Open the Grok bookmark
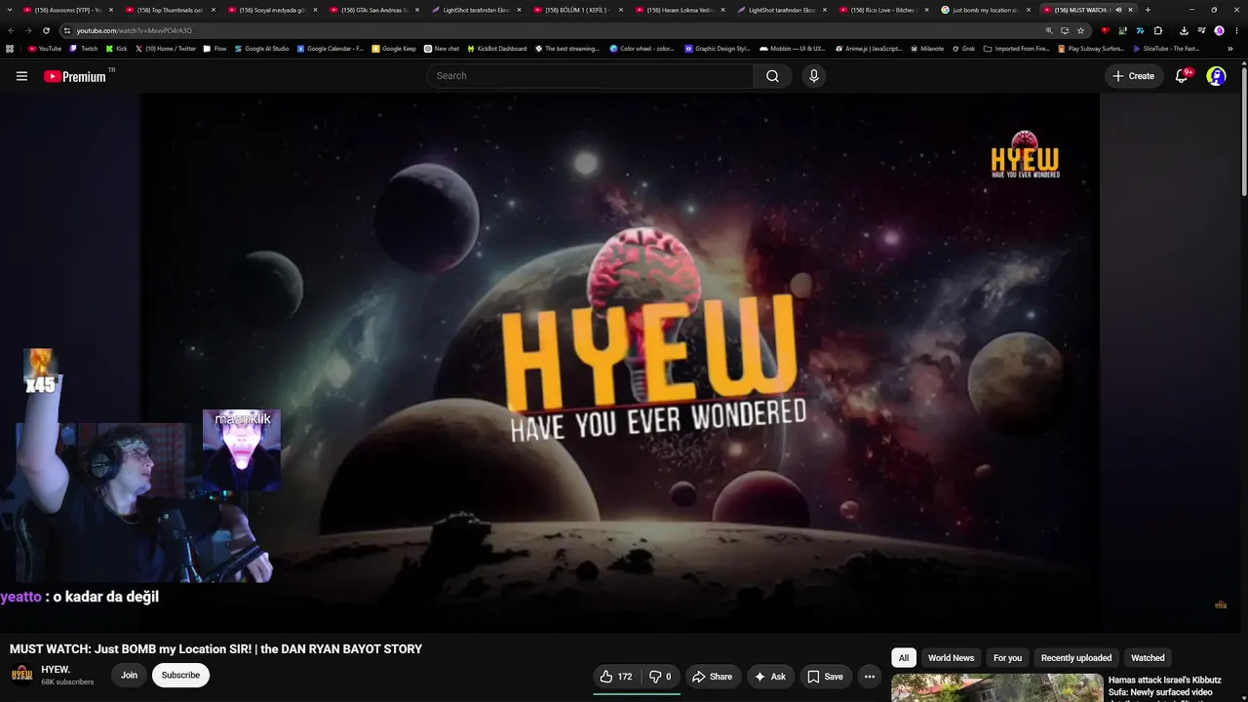1248x702 pixels. click(x=963, y=48)
